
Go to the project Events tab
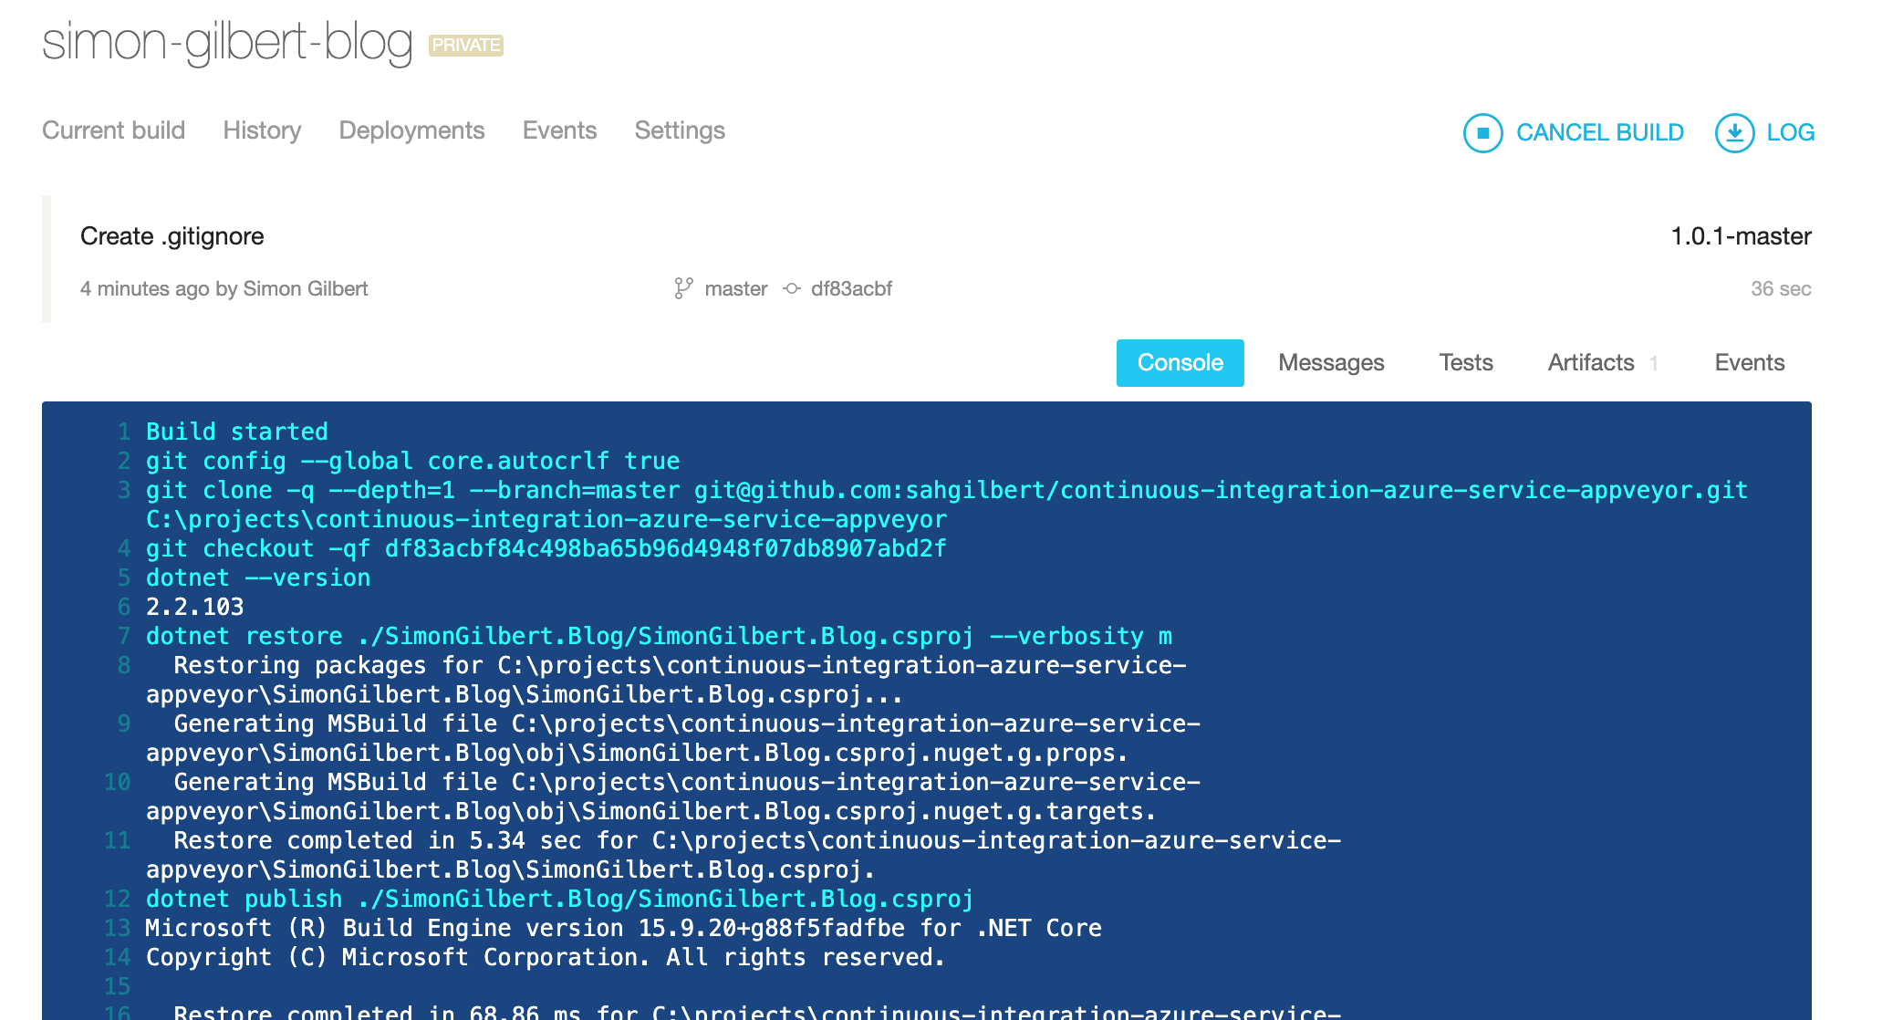(x=559, y=130)
